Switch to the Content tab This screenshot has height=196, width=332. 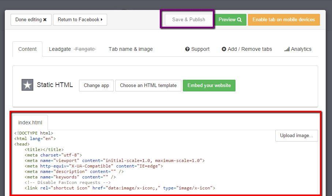(x=27, y=49)
